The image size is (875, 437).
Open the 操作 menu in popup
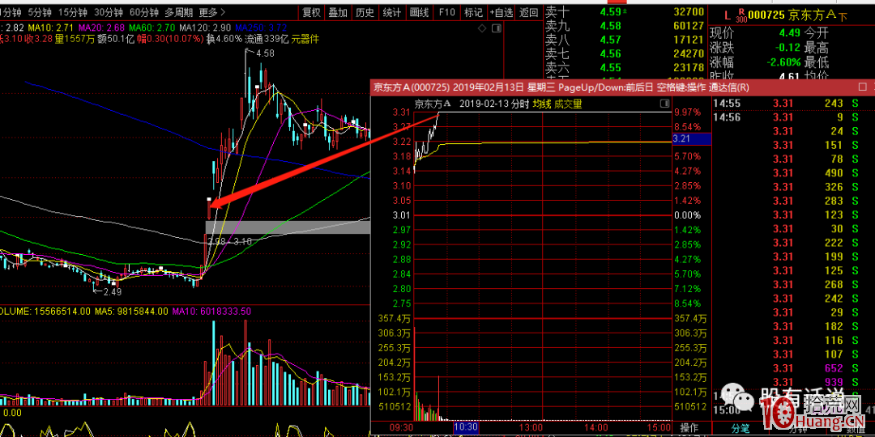coord(689,427)
